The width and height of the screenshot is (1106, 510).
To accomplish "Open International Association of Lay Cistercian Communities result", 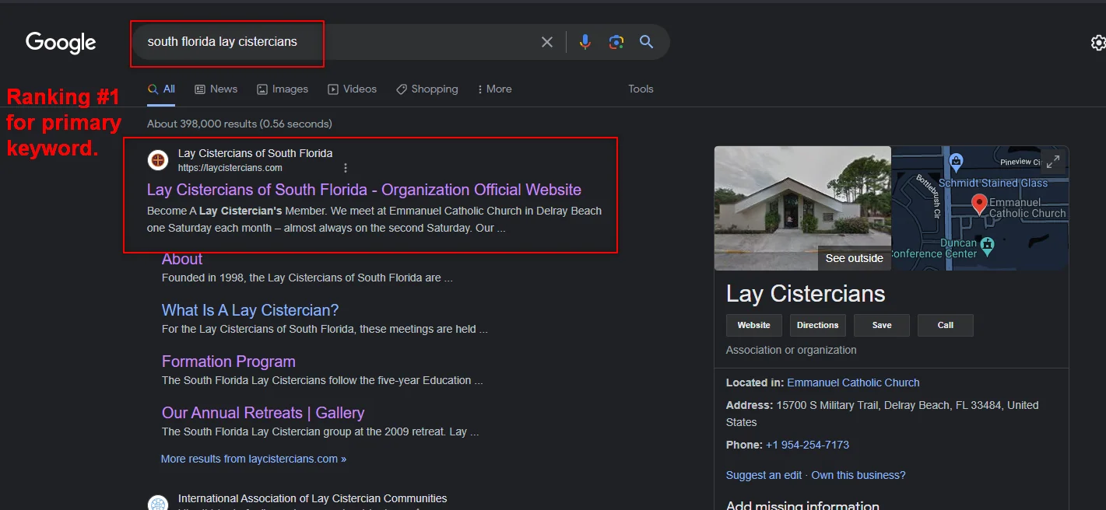I will click(312, 498).
